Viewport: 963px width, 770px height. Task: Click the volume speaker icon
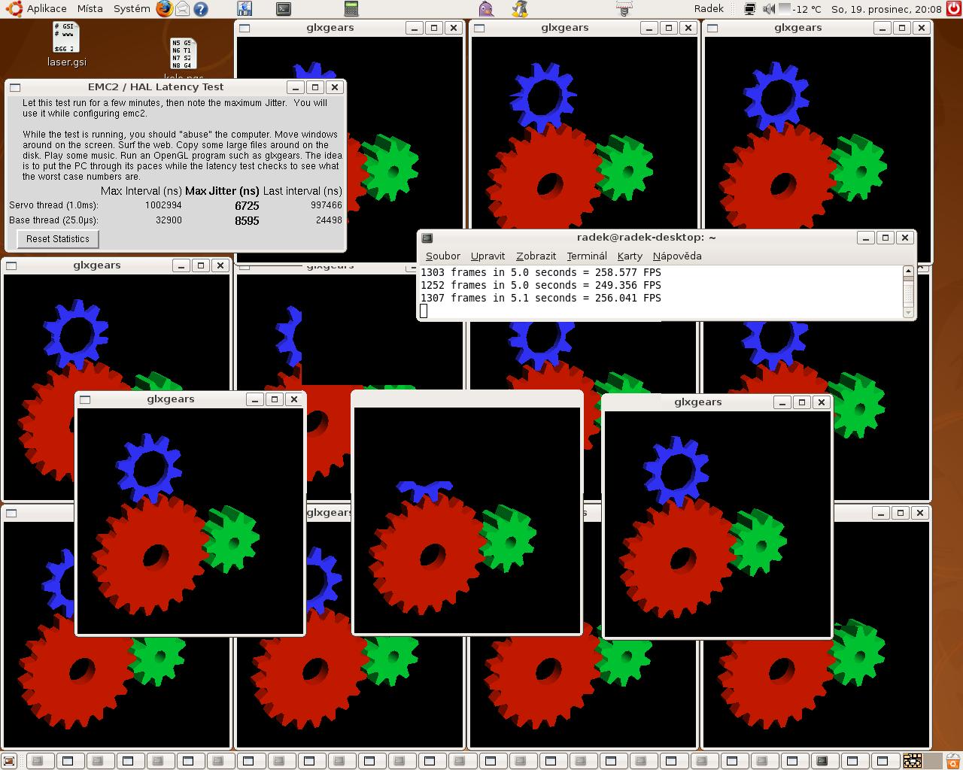coord(768,9)
